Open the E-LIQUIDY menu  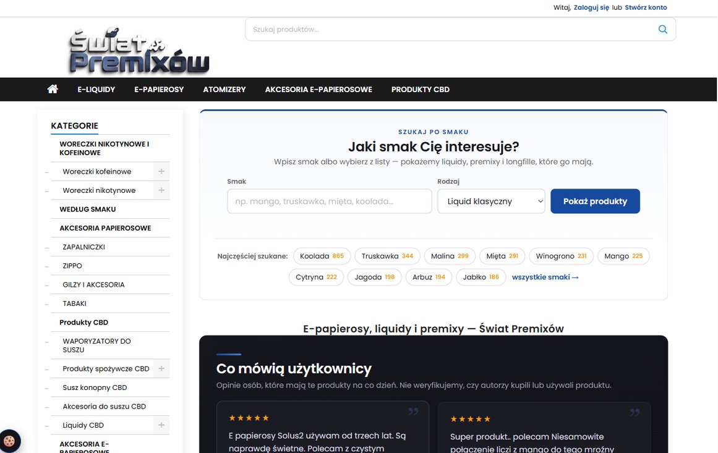96,89
